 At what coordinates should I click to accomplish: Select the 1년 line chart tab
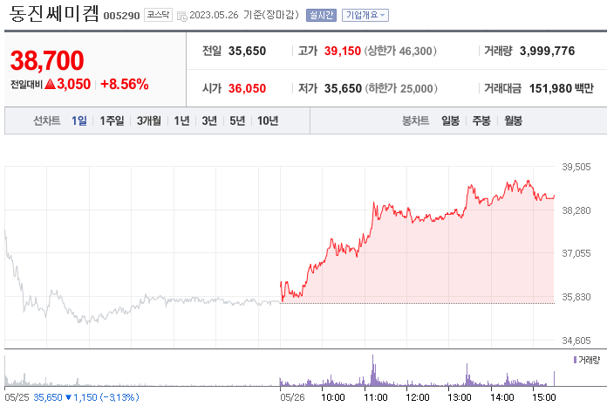(x=181, y=120)
